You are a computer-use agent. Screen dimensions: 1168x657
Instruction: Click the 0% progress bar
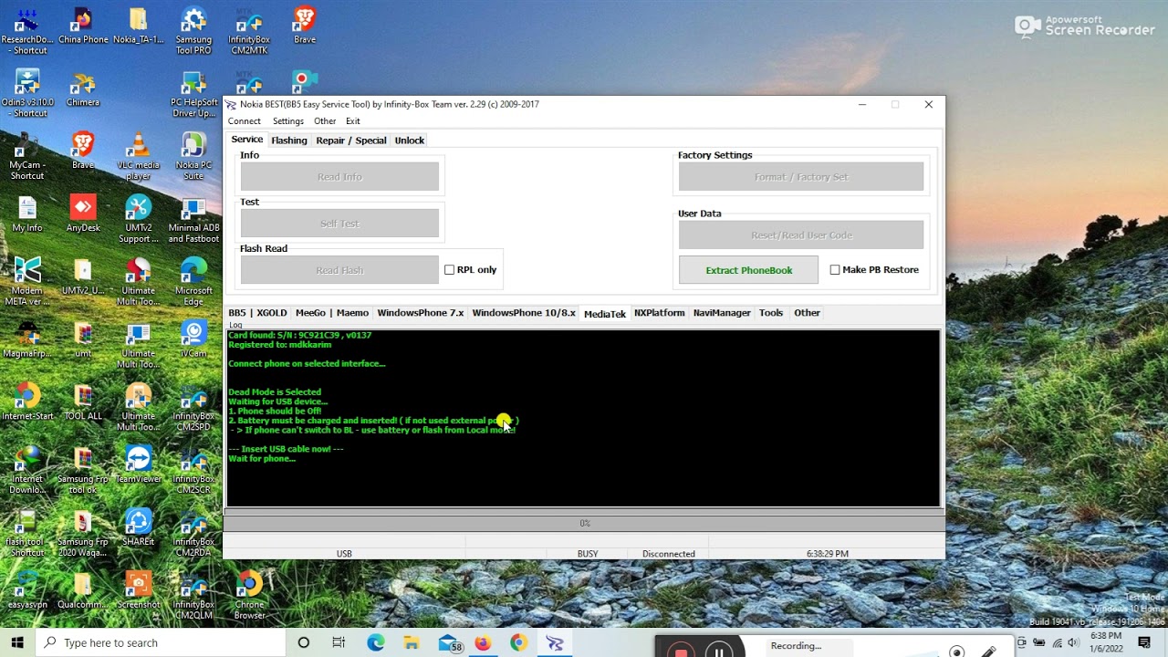tap(584, 523)
